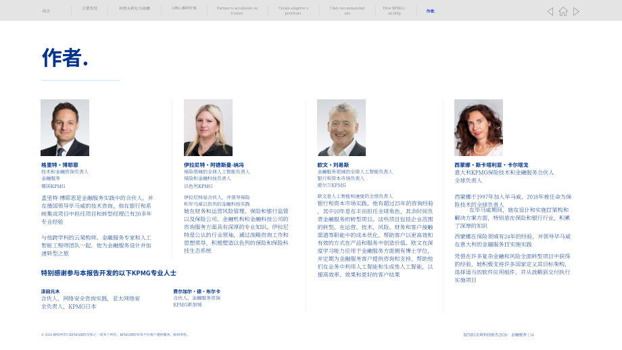This screenshot has width=622, height=350.
Task: Select the name 费尔加尔·德·布尔卡
Action: pos(197,291)
